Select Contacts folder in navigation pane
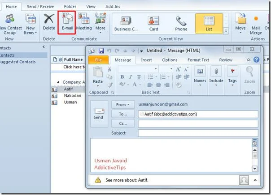The image size is (271, 195). point(23,55)
